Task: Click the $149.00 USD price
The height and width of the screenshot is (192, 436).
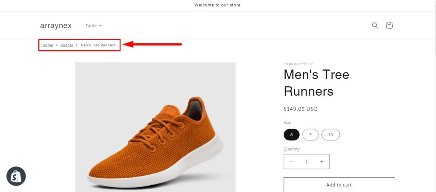Action: click(x=301, y=109)
